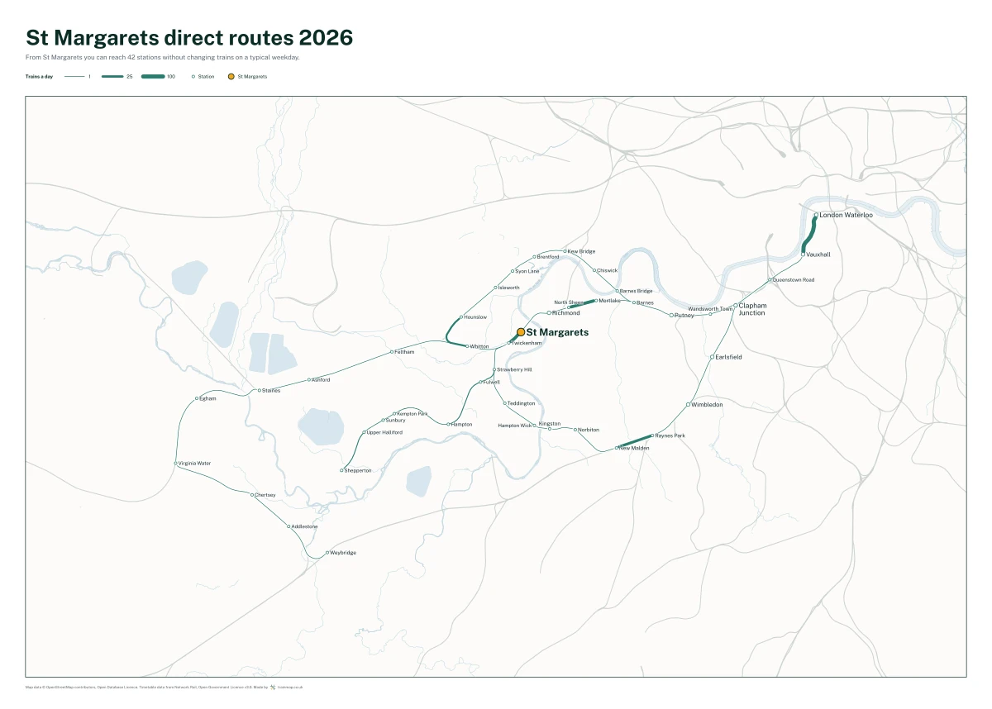
Task: Click the Wandsworth Town station label
Action: tap(710, 309)
